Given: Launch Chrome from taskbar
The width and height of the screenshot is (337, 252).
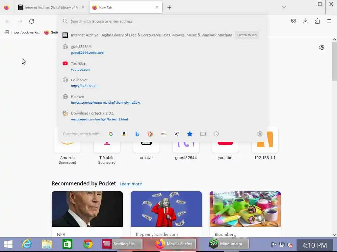Looking at the screenshot, I should click(88, 244).
